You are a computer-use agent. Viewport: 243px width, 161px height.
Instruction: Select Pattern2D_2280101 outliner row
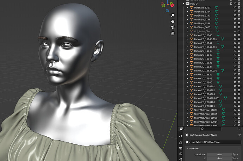(x=204, y=106)
